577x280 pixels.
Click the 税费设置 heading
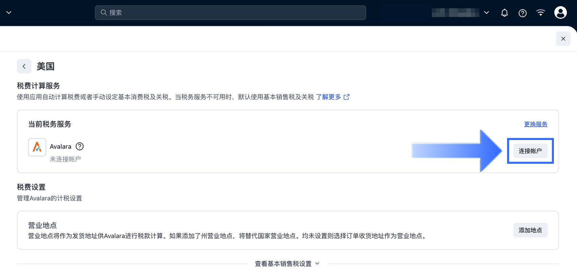point(31,187)
